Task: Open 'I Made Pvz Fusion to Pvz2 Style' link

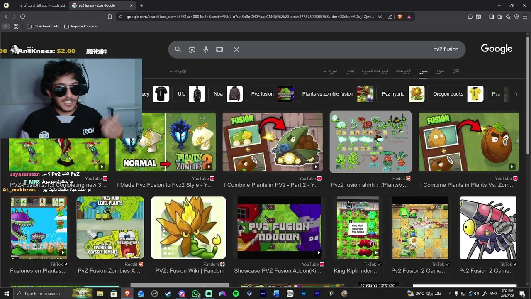Action: click(x=165, y=185)
